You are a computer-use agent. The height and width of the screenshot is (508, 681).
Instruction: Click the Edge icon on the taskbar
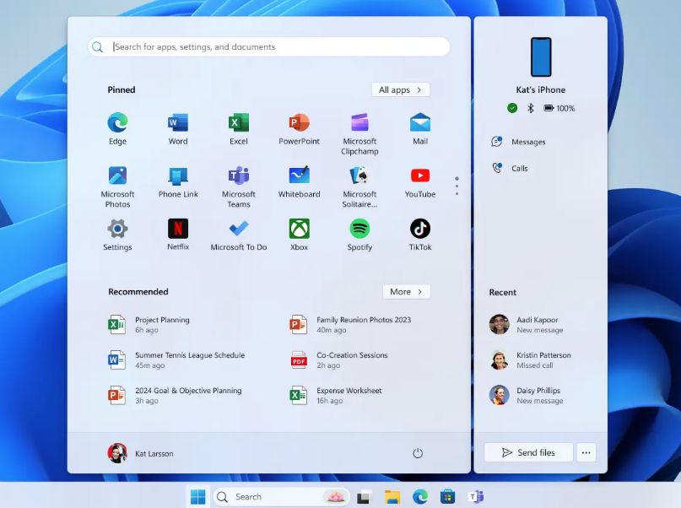pos(420,497)
